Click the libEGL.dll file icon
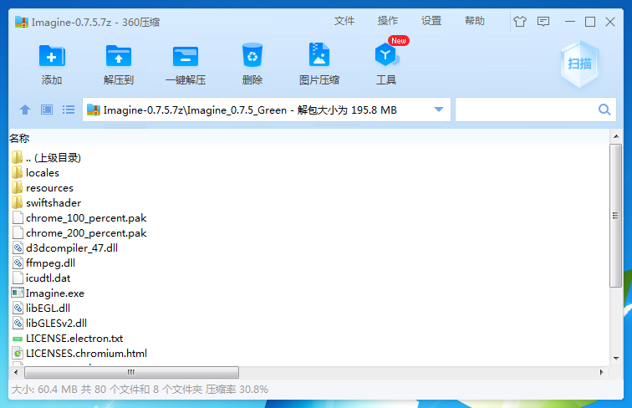The width and height of the screenshot is (632, 408). point(18,308)
